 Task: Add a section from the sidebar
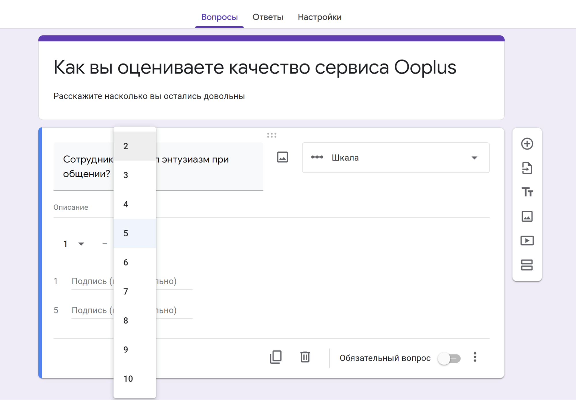pos(527,265)
